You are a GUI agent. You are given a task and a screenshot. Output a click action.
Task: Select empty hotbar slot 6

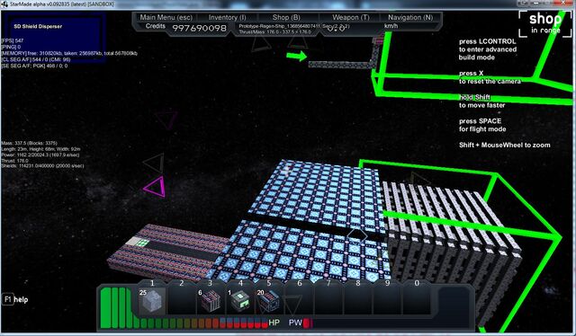click(x=299, y=301)
